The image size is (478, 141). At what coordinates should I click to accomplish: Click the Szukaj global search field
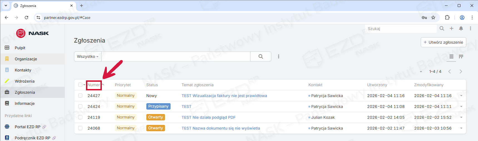point(401,29)
